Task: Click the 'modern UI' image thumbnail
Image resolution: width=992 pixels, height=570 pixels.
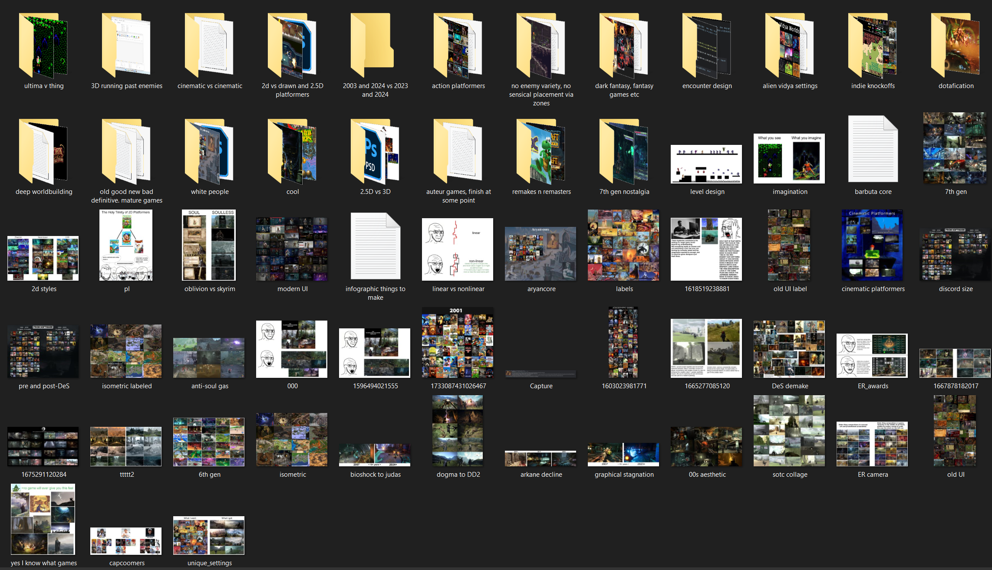Action: point(292,249)
